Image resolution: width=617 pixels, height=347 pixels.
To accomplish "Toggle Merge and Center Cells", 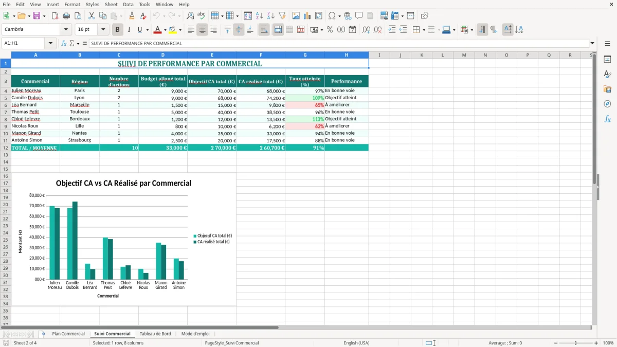I will tap(278, 30).
